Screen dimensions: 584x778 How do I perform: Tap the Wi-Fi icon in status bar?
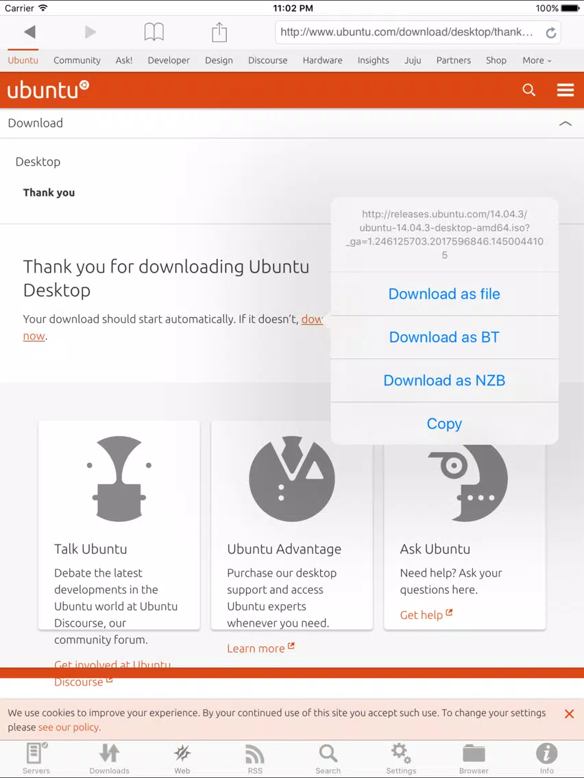43,8
